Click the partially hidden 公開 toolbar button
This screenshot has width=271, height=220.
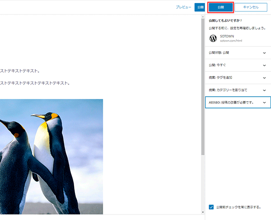(200, 7)
